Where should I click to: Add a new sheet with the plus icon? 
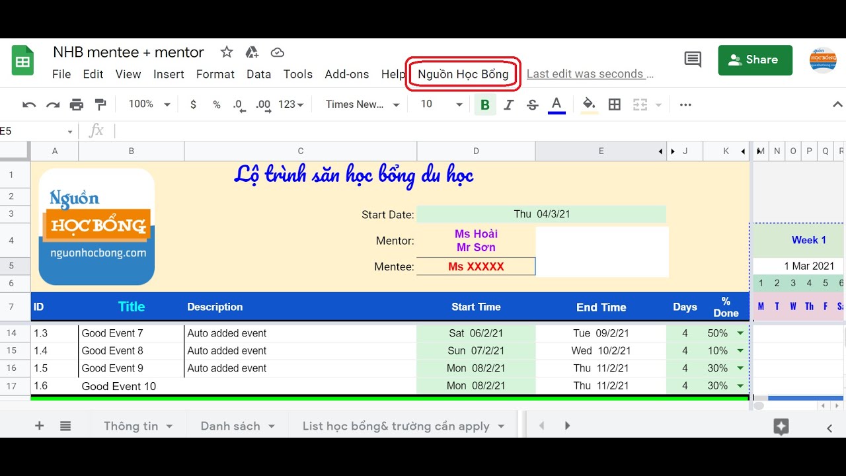[39, 425]
